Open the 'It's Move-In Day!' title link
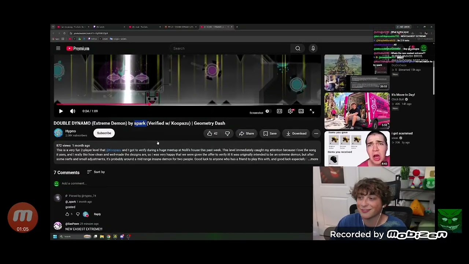Viewport: 469px width, 264px height. [403, 95]
